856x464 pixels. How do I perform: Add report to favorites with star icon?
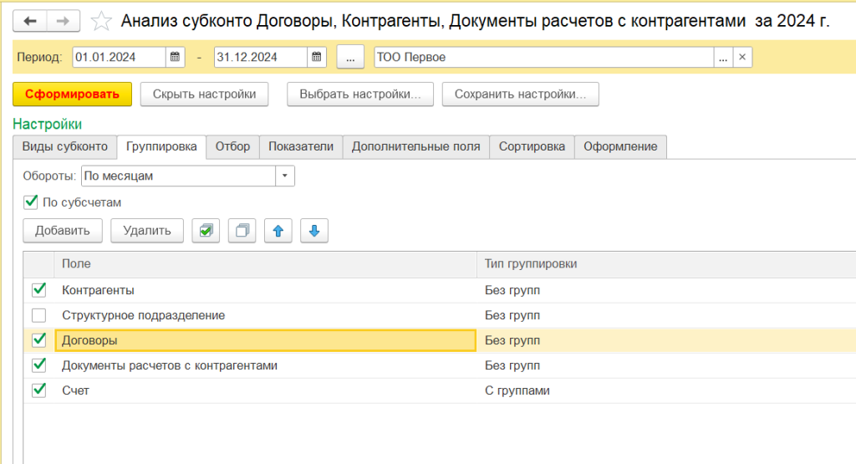pos(101,22)
